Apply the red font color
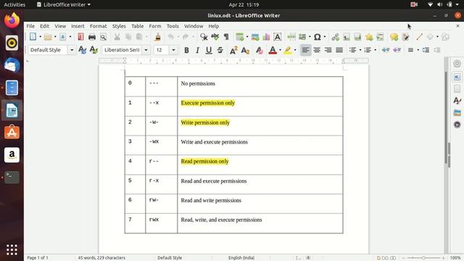Screen dimensions: 464x261 coord(273,50)
